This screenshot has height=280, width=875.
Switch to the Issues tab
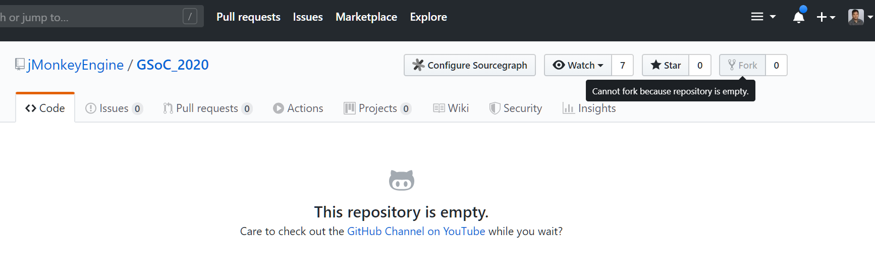click(x=114, y=108)
